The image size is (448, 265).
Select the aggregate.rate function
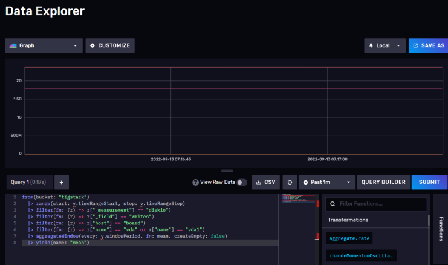349,238
